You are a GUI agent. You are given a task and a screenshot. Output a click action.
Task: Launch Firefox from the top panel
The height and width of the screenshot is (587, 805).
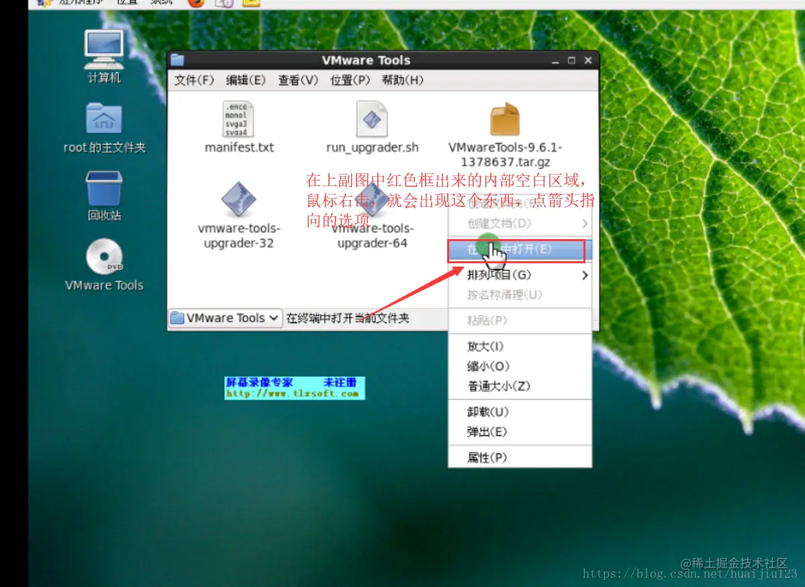[x=195, y=4]
